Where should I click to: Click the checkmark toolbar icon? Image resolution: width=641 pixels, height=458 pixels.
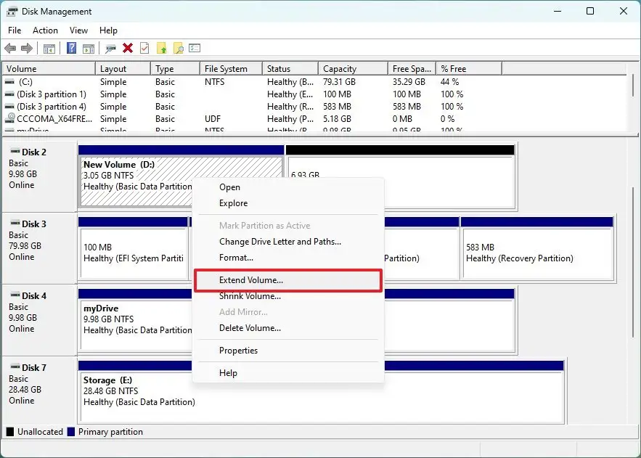143,49
